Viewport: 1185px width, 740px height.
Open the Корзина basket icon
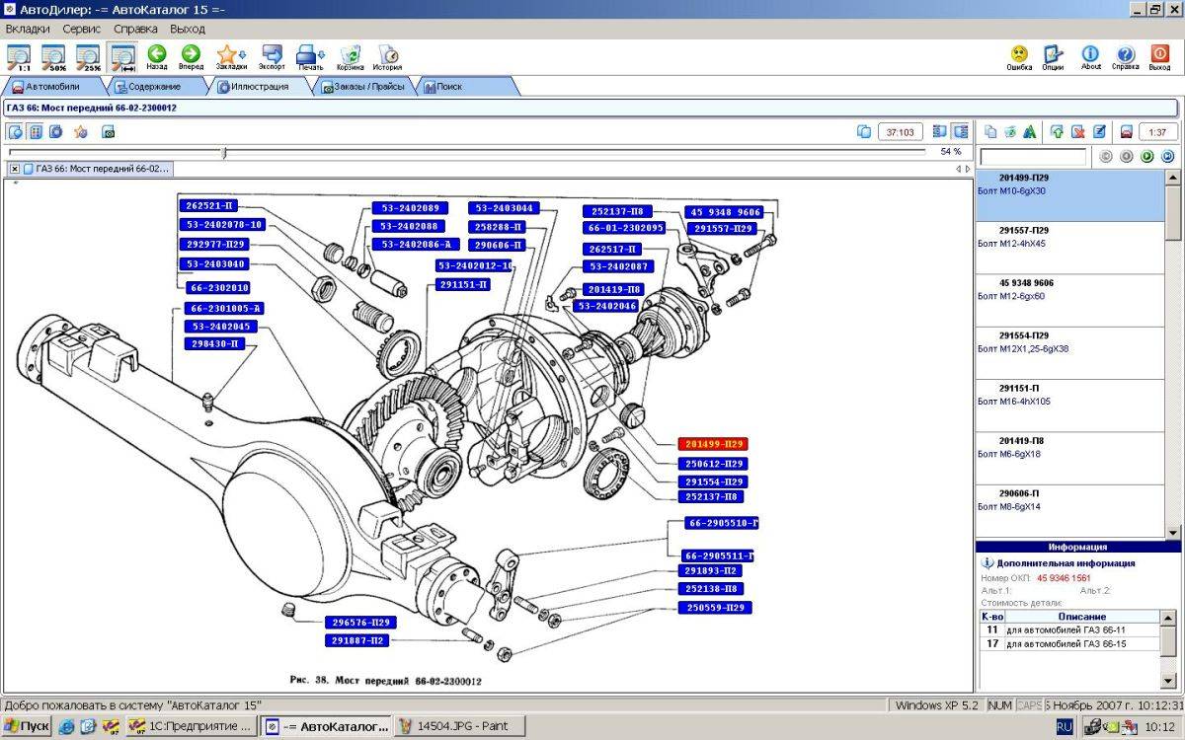click(x=350, y=57)
